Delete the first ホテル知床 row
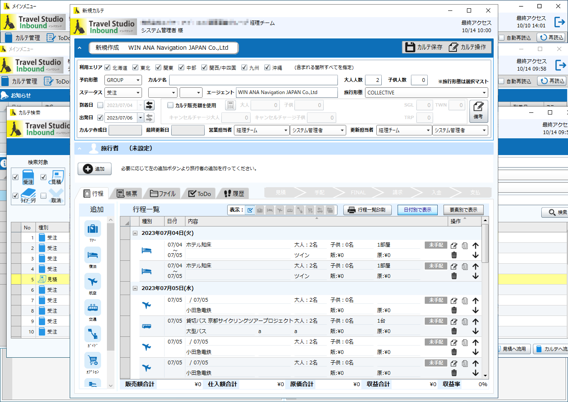 click(454, 255)
